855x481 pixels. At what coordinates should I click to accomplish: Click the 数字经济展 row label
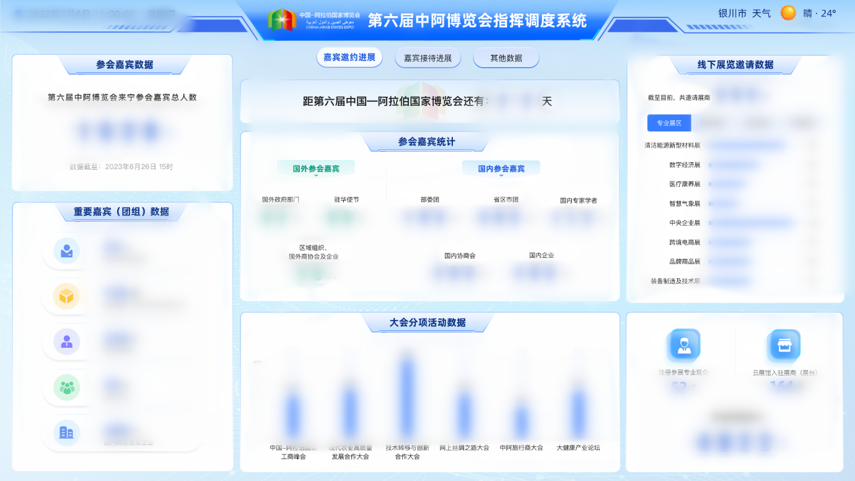684,165
